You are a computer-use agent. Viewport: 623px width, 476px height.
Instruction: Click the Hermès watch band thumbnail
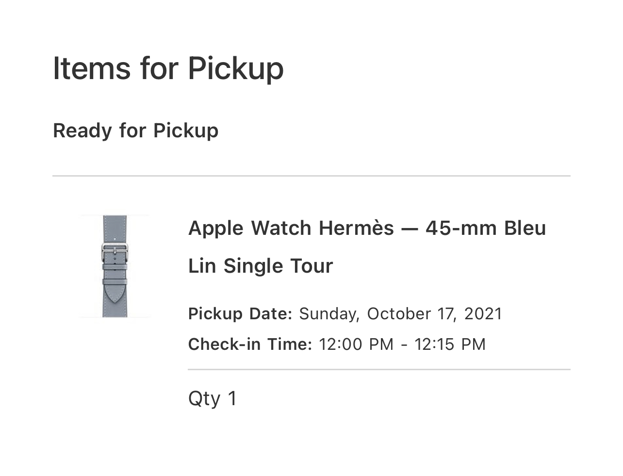[115, 266]
